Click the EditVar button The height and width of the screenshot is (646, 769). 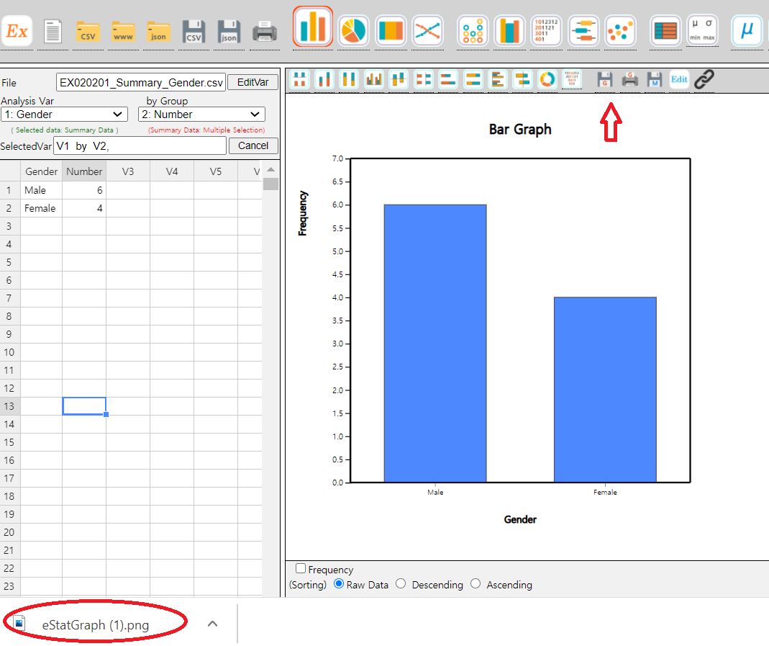253,82
